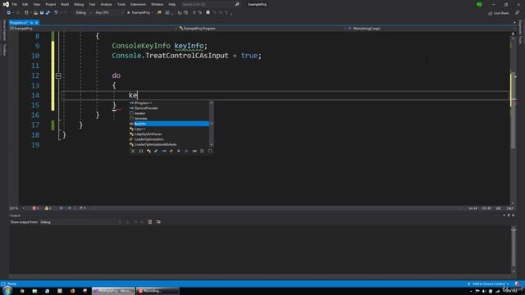This screenshot has width=525, height=295.
Task: Click the feedback icon beside Live Share
Action: 517,13
